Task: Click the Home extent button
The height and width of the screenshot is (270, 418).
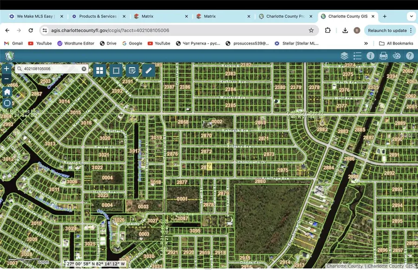Action: click(6, 92)
